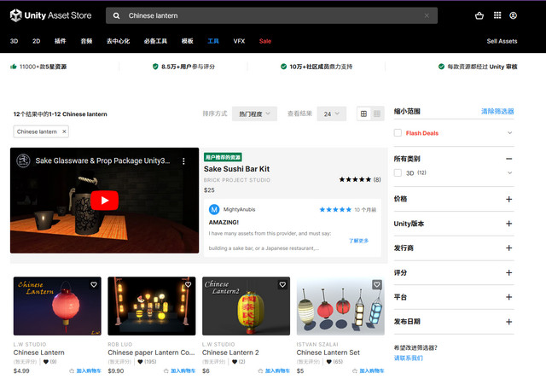Open the 模板 nav menu
The image size is (546, 379).
pos(188,41)
